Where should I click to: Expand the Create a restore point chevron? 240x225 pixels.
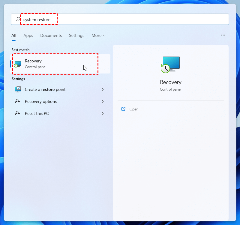pyautogui.click(x=103, y=89)
